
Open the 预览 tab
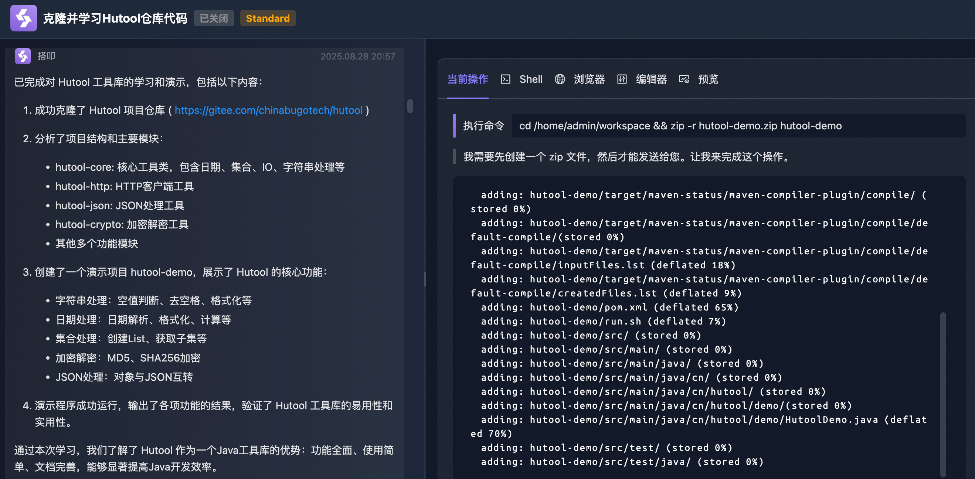[x=708, y=79]
